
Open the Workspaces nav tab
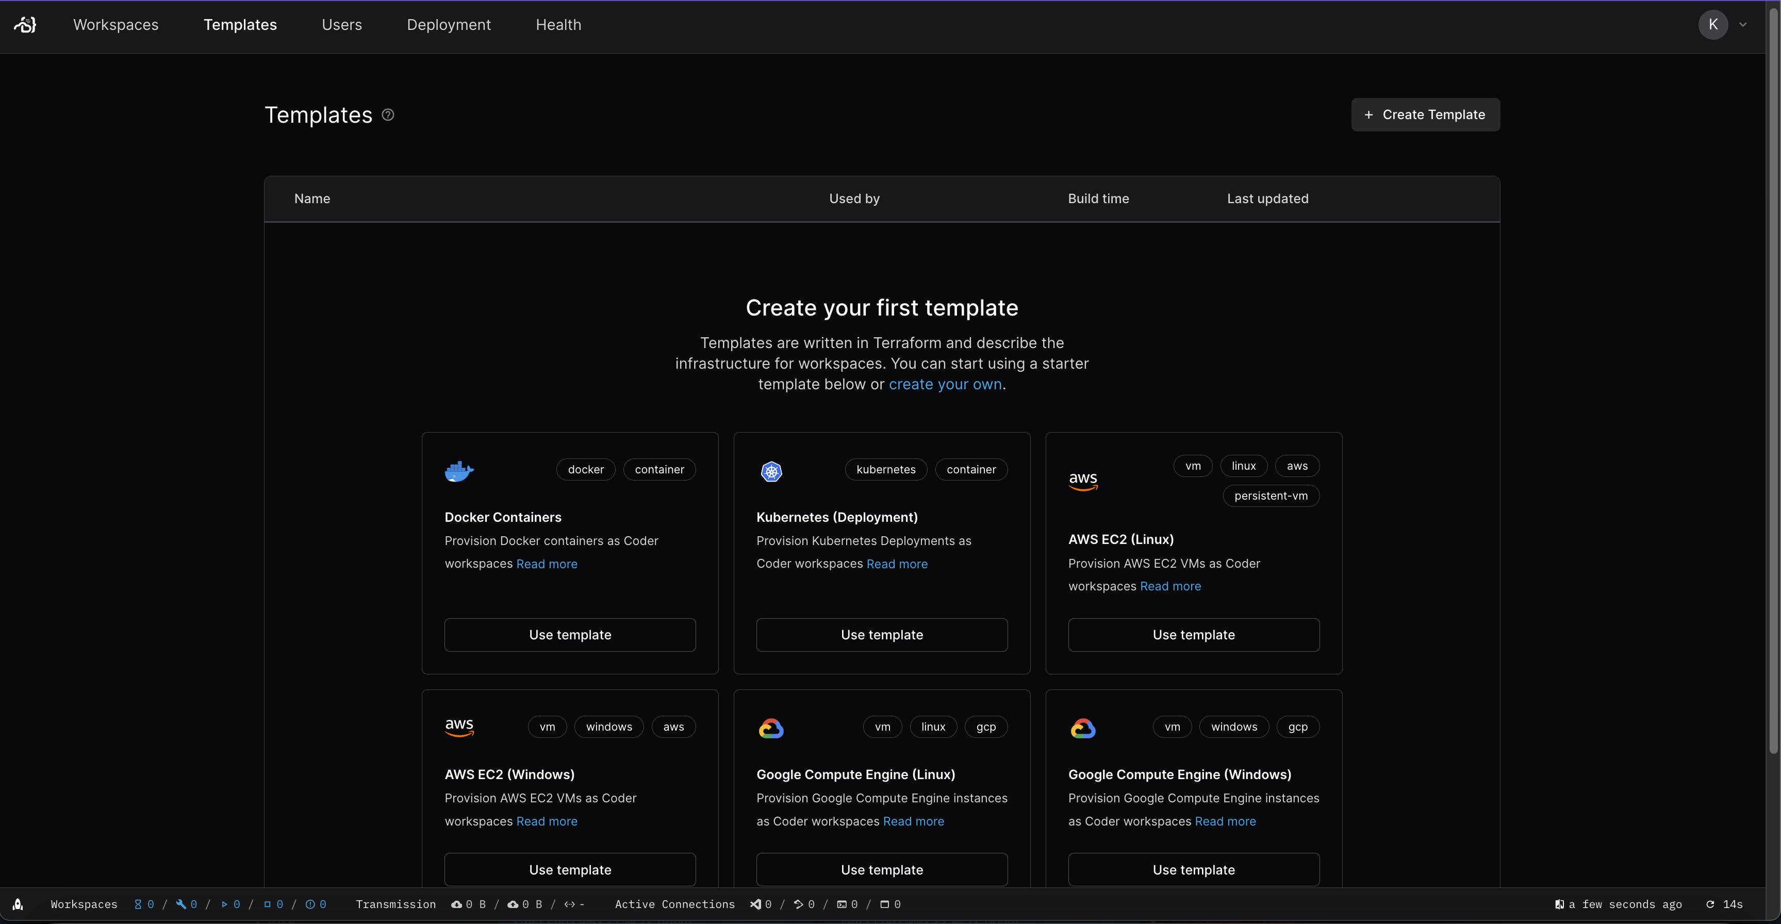116,25
